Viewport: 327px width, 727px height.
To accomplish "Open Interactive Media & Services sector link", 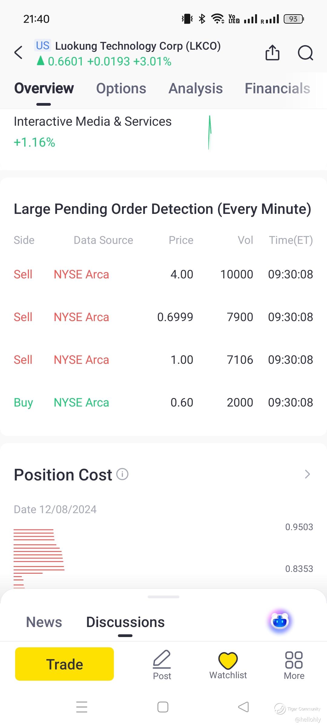I will tap(93, 121).
